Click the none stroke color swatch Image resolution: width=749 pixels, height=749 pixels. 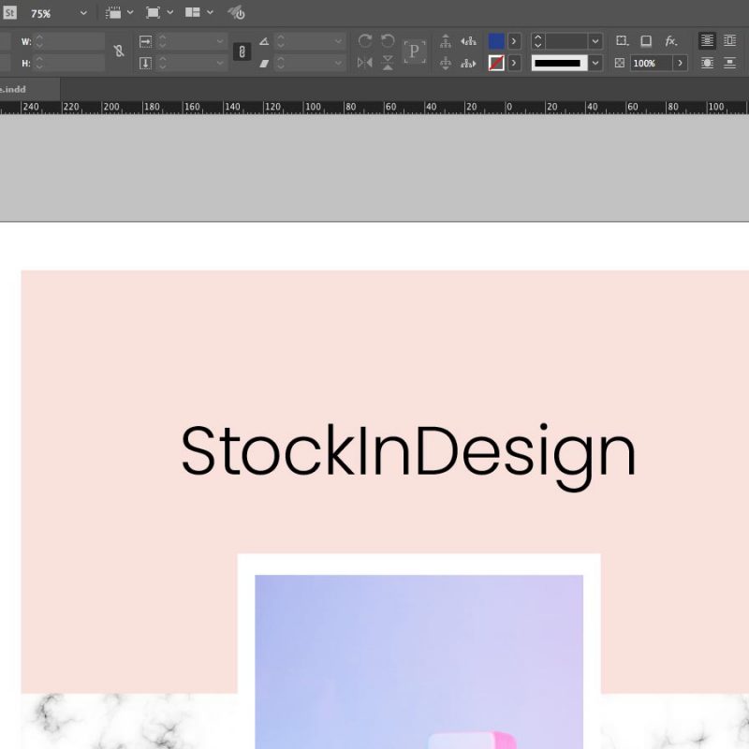[496, 63]
